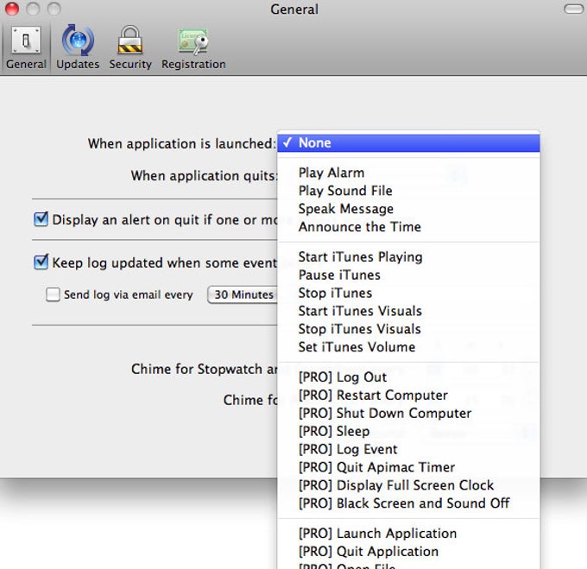The height and width of the screenshot is (569, 587).
Task: Open the General preferences pane icon
Action: click(26, 40)
